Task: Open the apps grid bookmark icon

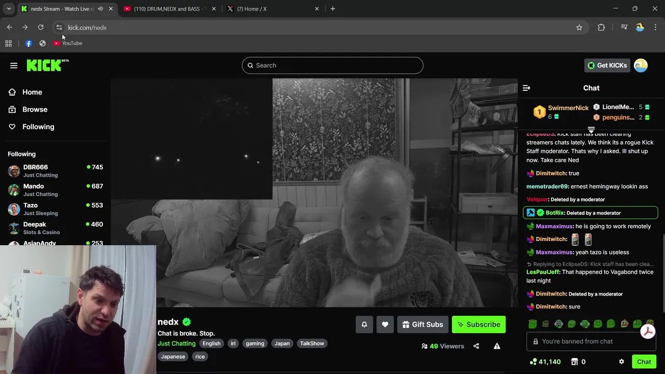Action: [8, 43]
